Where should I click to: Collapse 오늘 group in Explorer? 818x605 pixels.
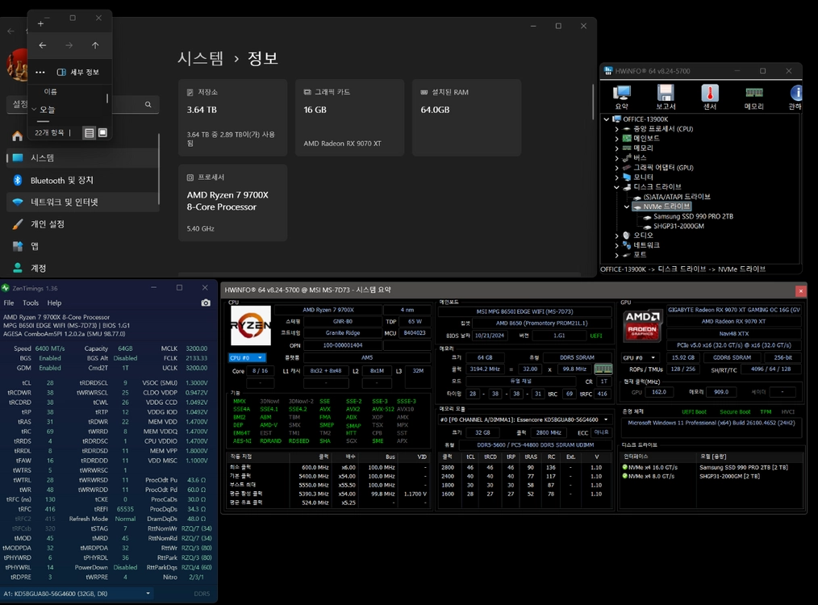[x=34, y=110]
